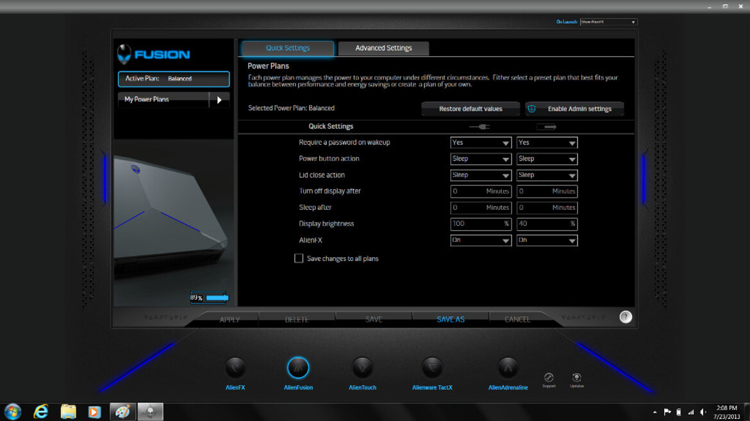Open Windows Media Player from the taskbar

(x=94, y=411)
